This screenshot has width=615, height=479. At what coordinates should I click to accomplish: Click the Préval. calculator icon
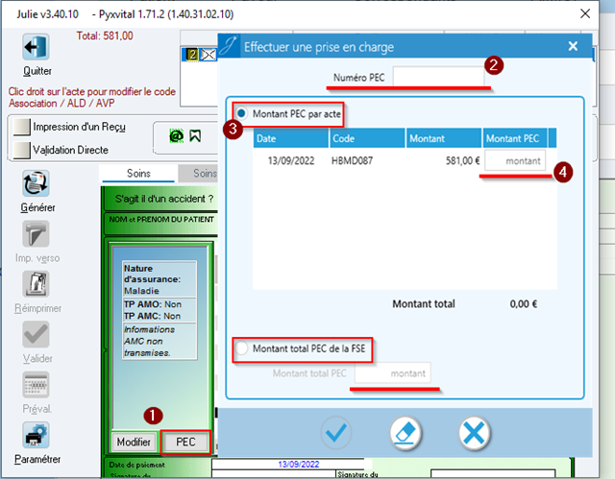[x=36, y=385]
